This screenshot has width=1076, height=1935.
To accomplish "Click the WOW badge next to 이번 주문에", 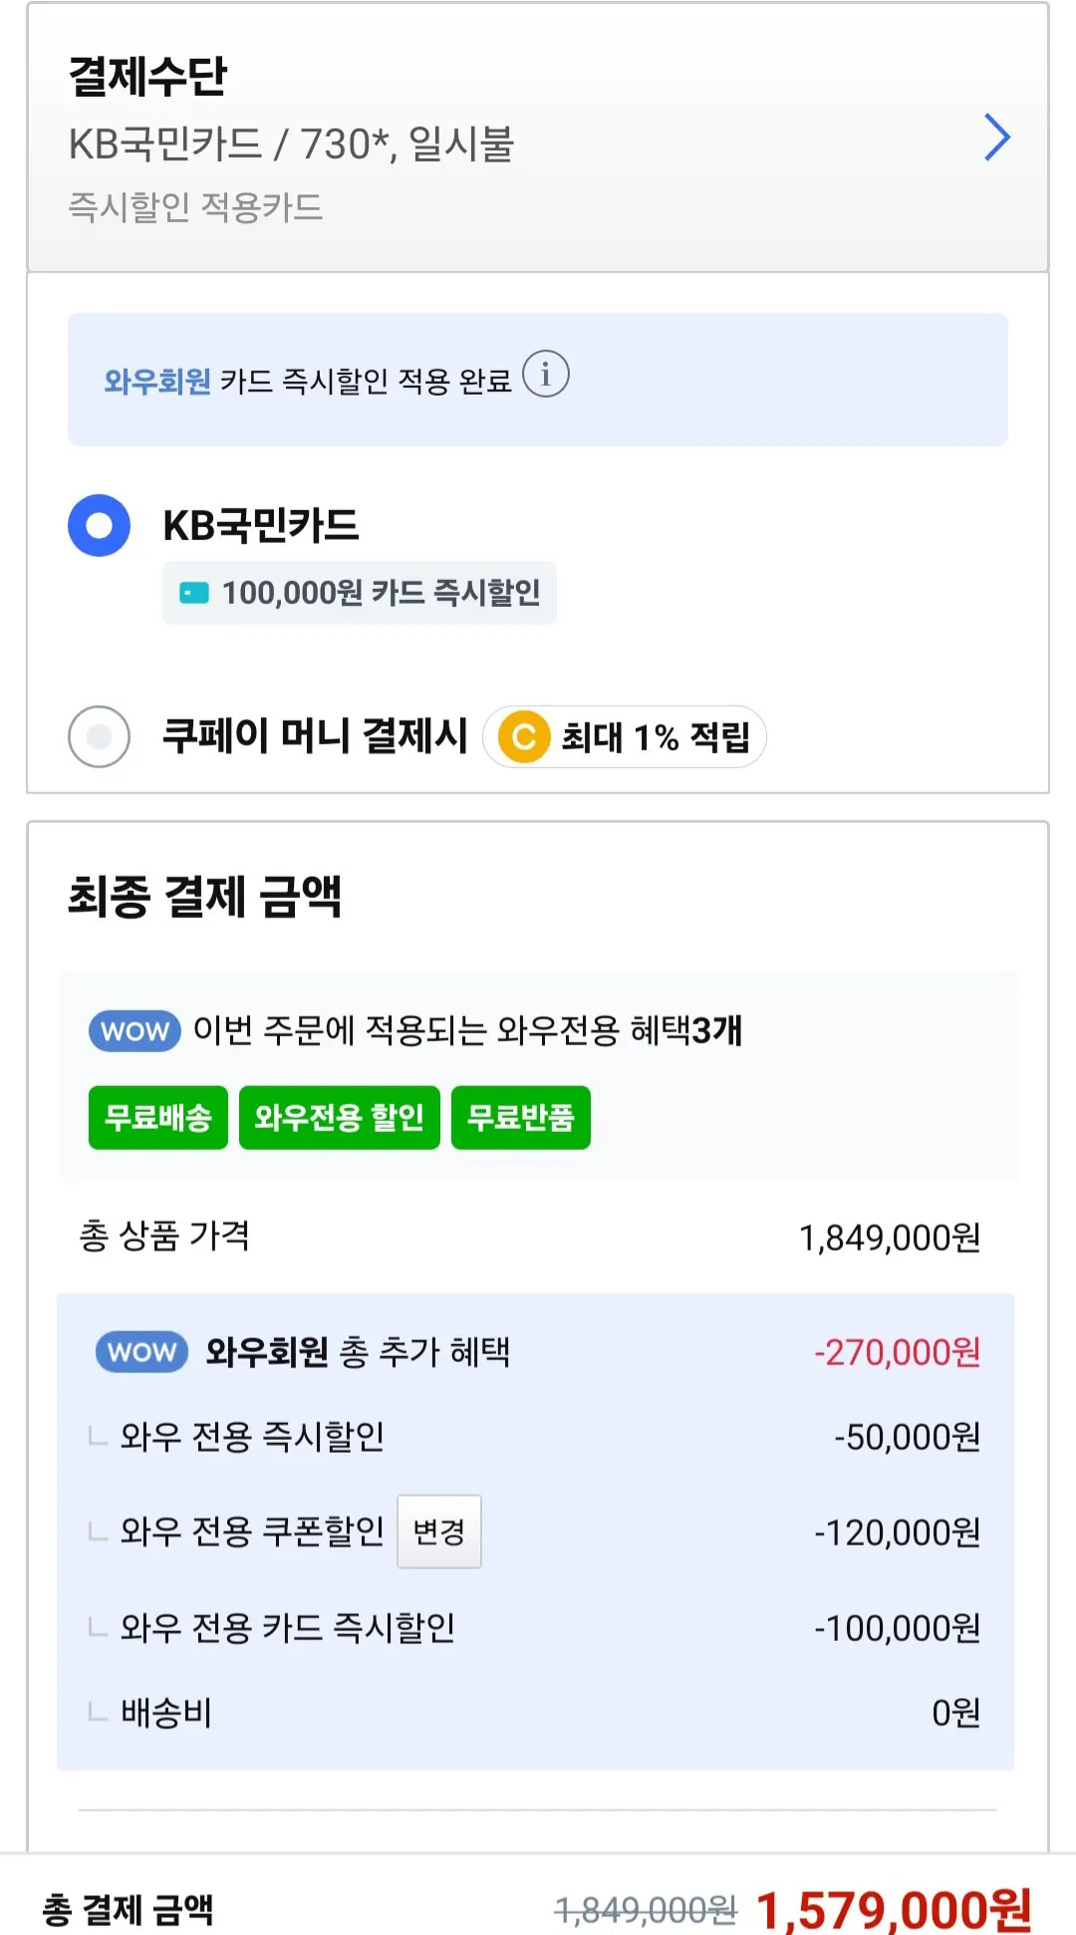I will (134, 1031).
